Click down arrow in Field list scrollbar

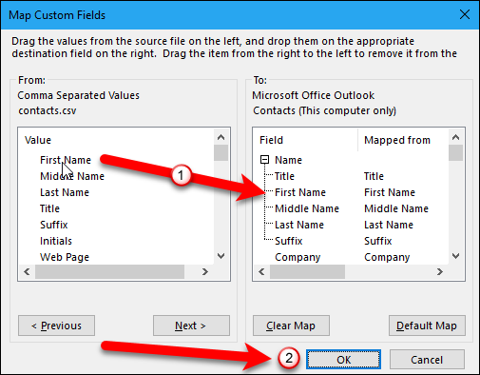(455, 256)
